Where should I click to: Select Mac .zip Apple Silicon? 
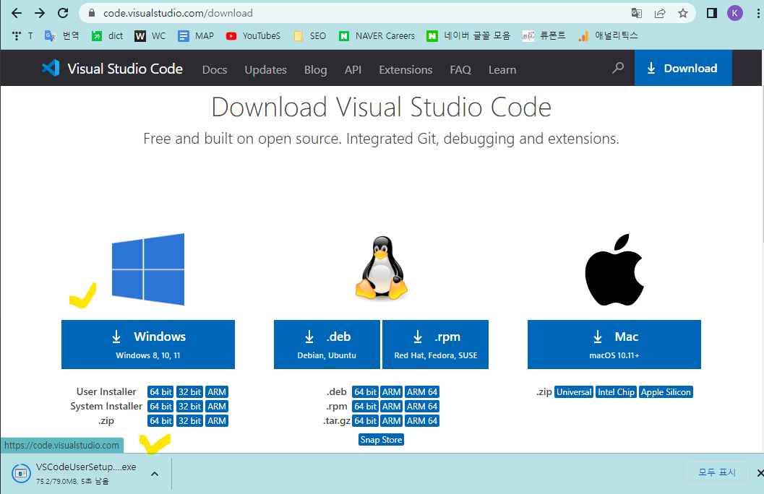pyautogui.click(x=666, y=392)
